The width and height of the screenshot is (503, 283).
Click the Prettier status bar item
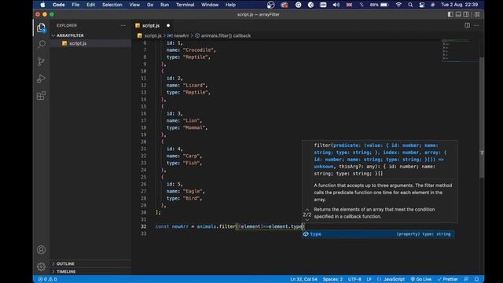[x=448, y=279]
